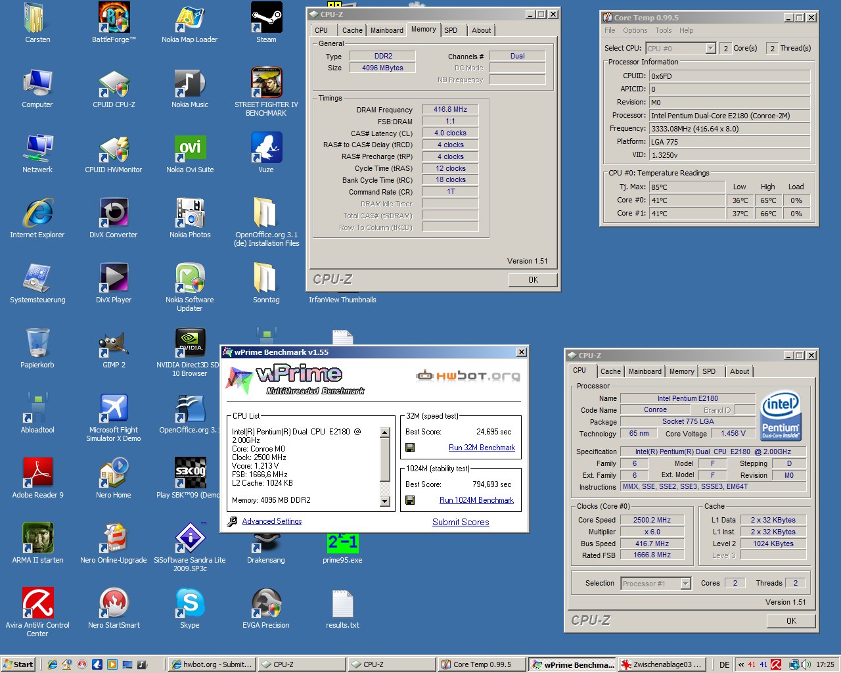Click the clock showing 17:25
841x673 pixels.
(x=825, y=664)
